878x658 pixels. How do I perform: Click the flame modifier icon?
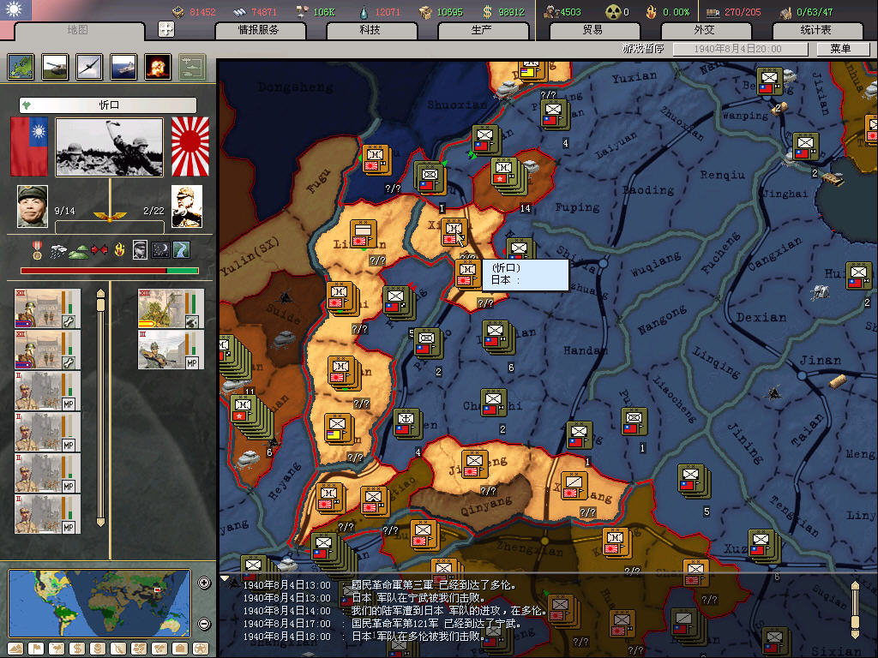pos(119,249)
